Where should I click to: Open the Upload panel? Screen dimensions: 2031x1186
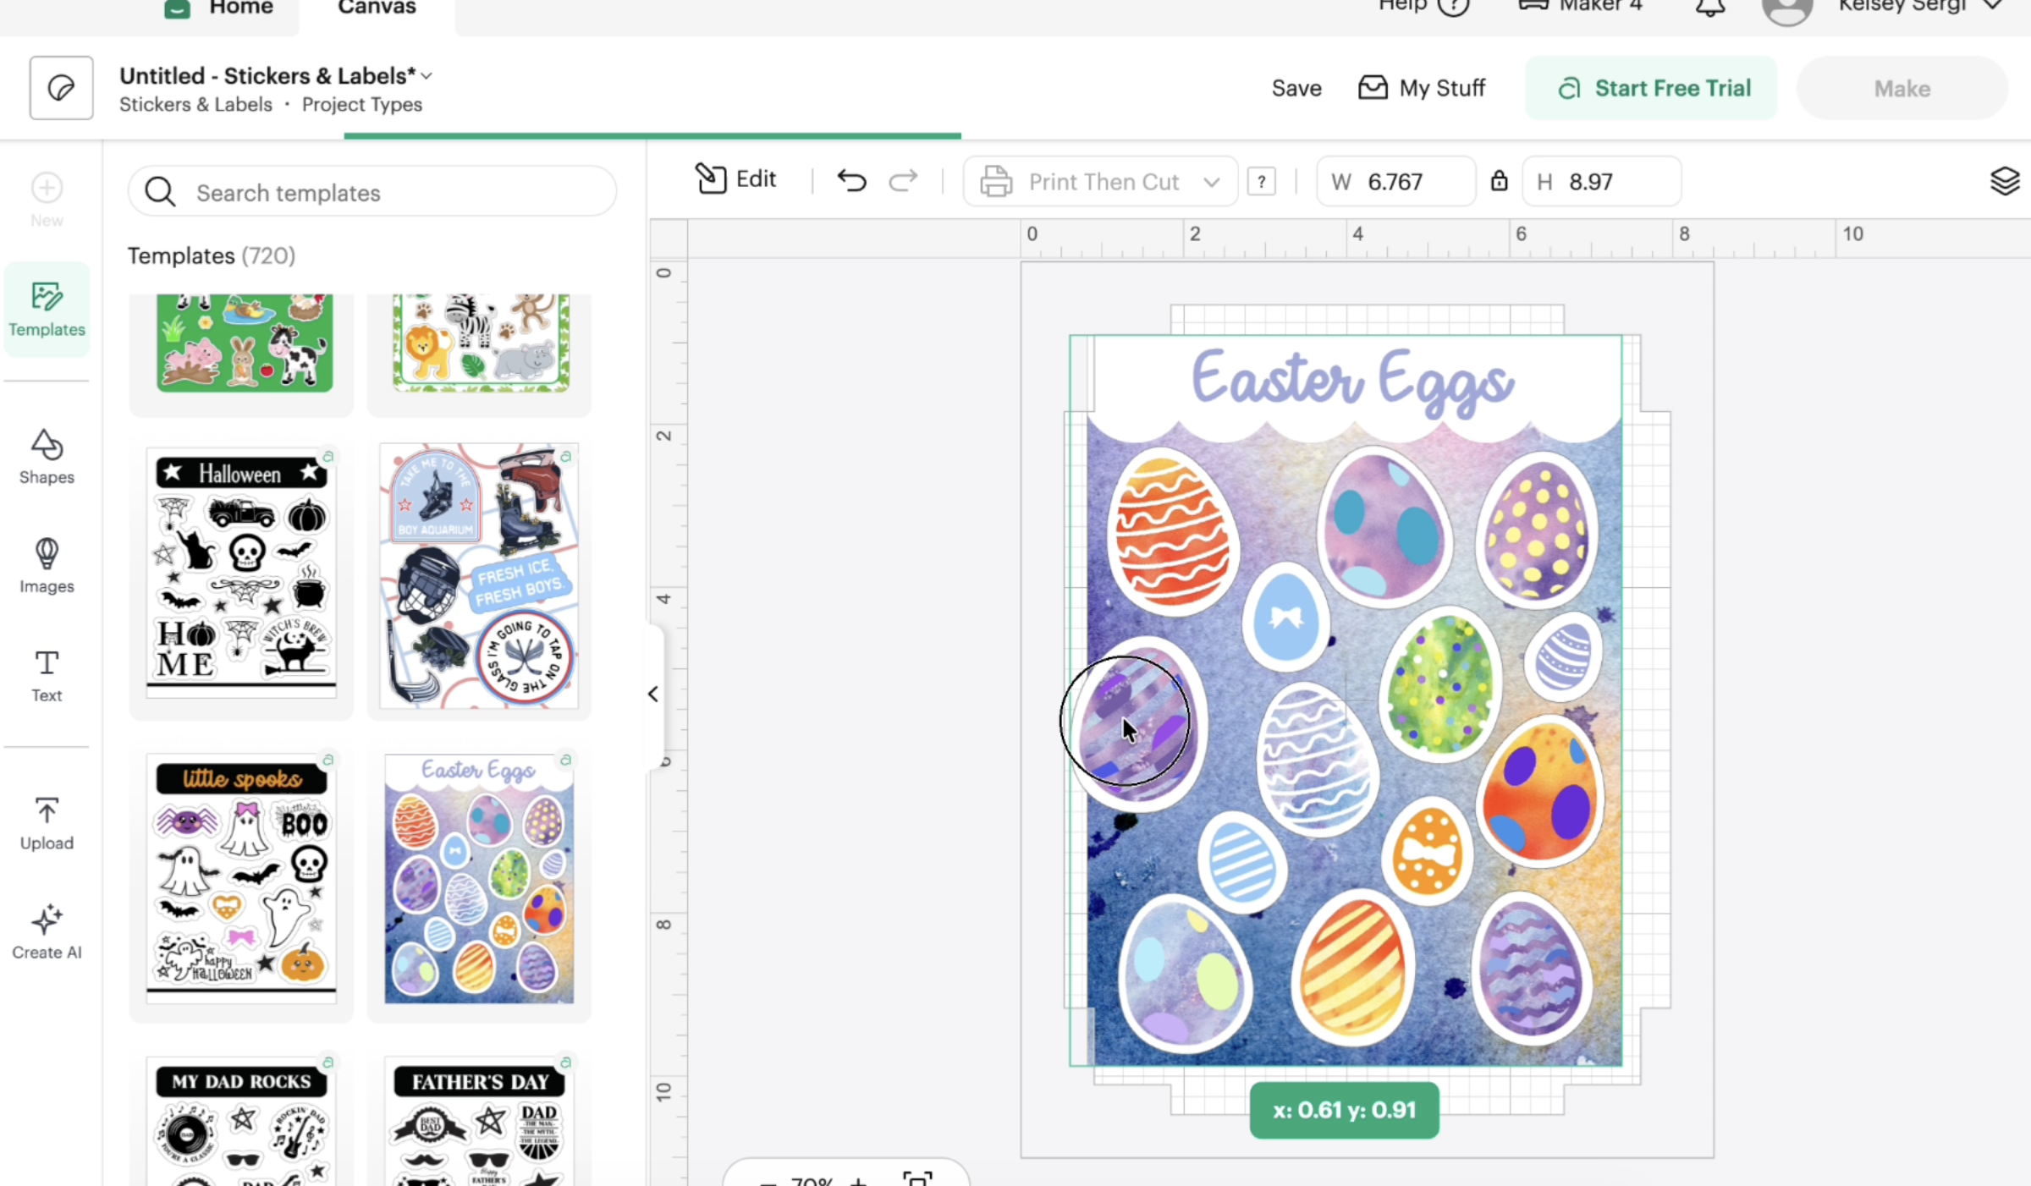[x=47, y=822]
